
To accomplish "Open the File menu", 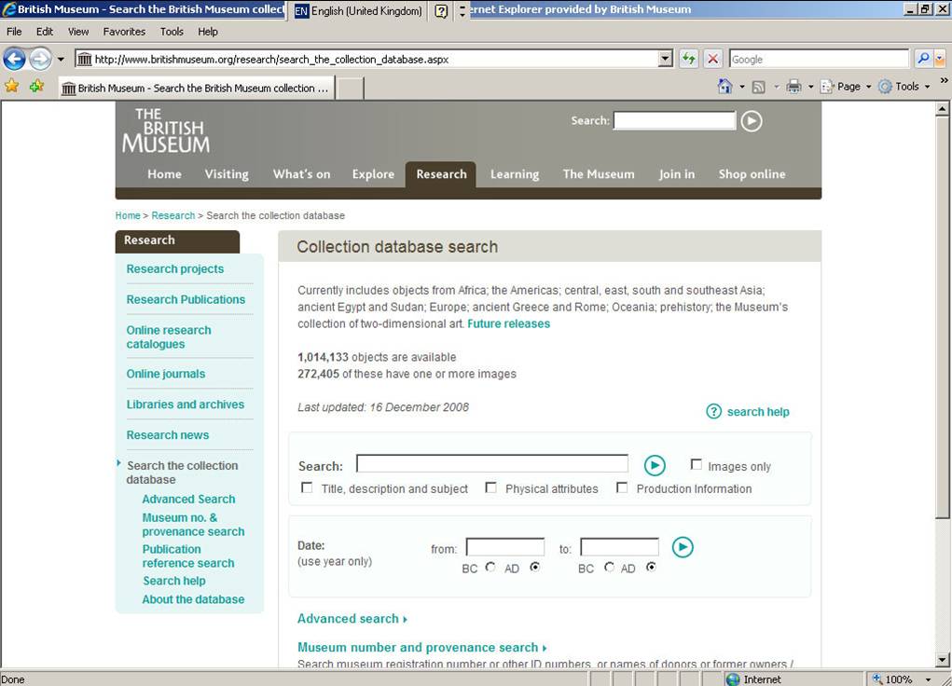I will 14,32.
